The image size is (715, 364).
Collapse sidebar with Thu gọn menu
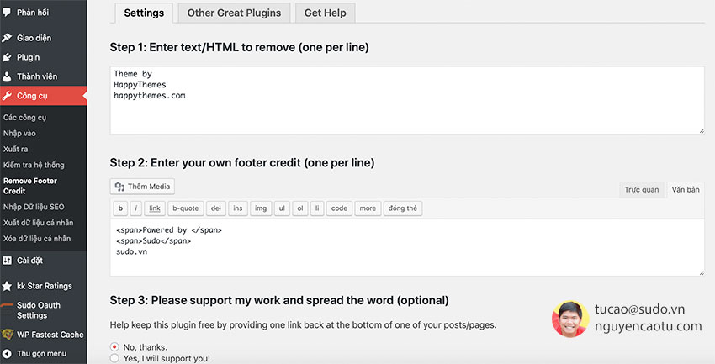click(8, 354)
